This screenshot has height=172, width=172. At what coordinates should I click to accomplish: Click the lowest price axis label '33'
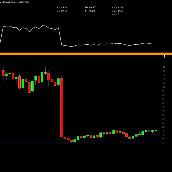(x=163, y=143)
